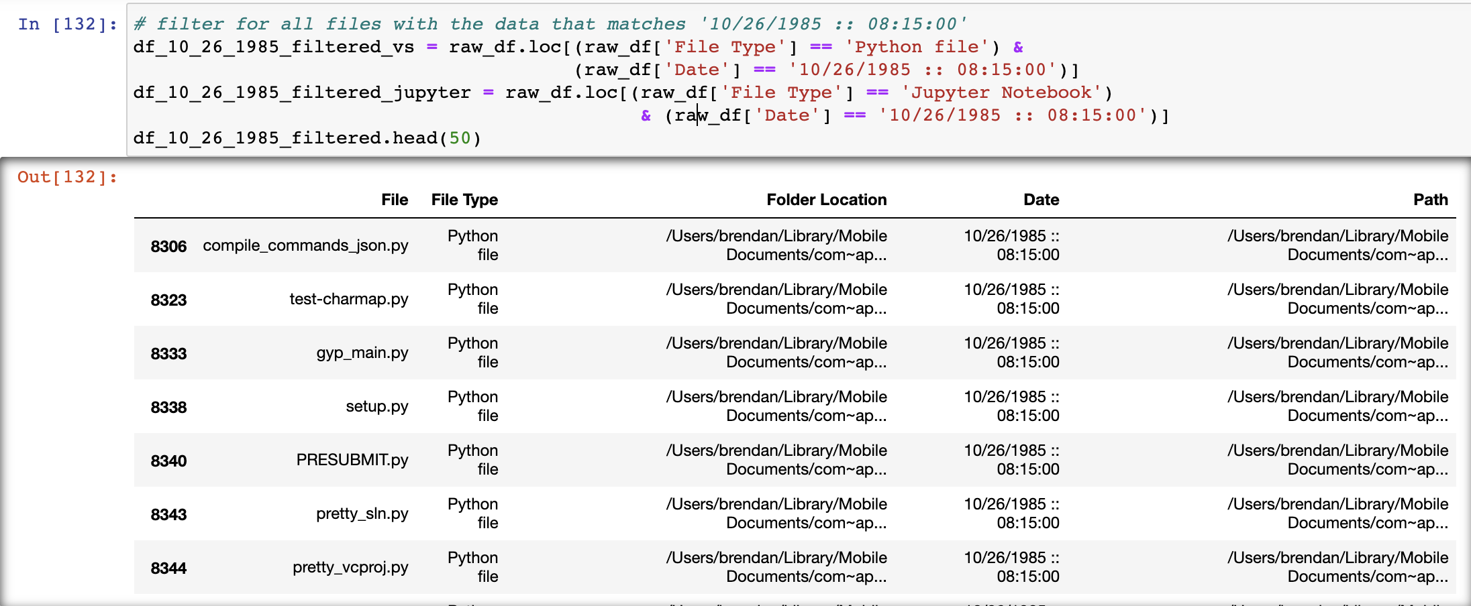The width and height of the screenshot is (1471, 606).
Task: Click the Date cell in PRESUBMIT.py row
Action: pos(1012,460)
